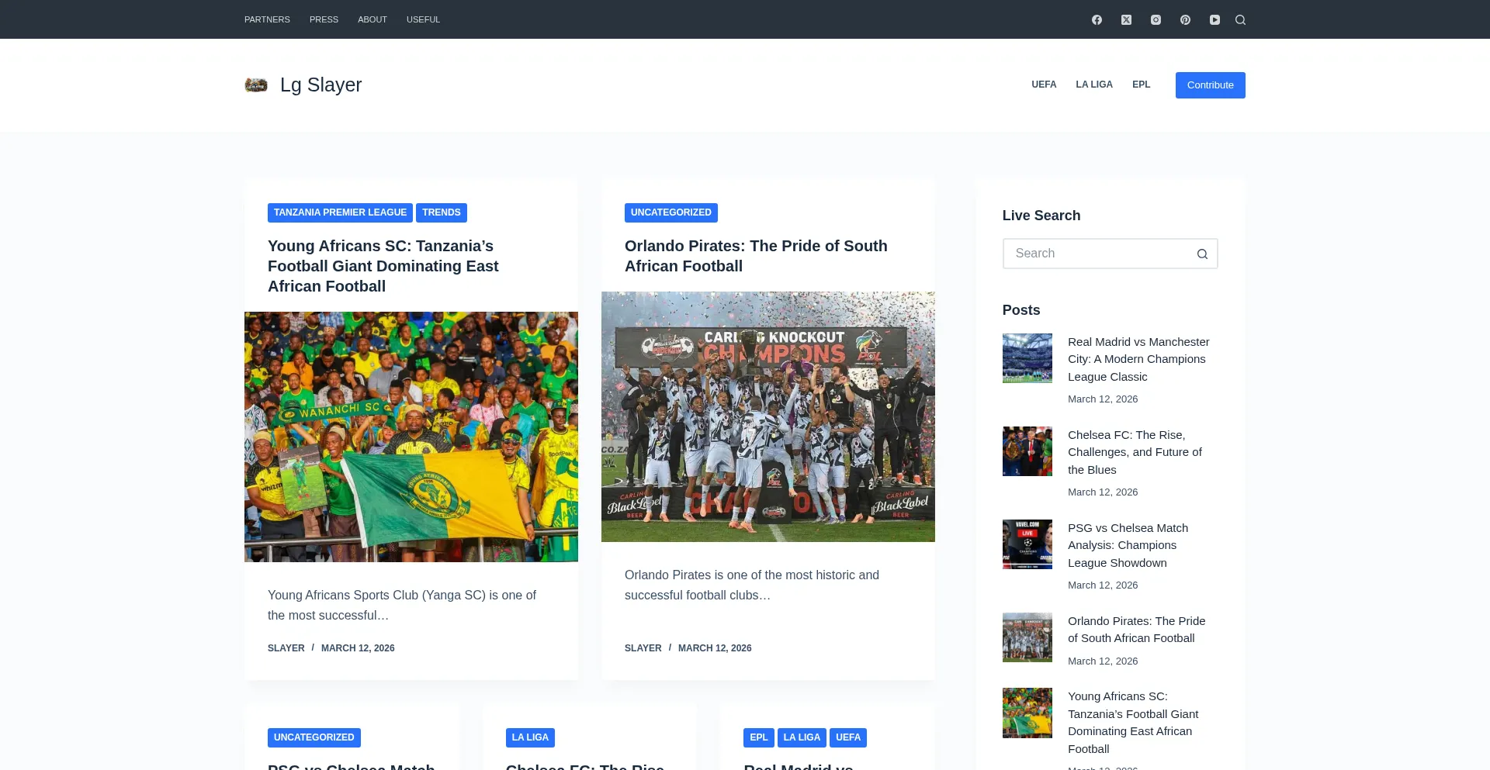Image resolution: width=1490 pixels, height=770 pixels.
Task: Select Uncategorized tag on PSG vs Chelsea card
Action: pyautogui.click(x=314, y=737)
